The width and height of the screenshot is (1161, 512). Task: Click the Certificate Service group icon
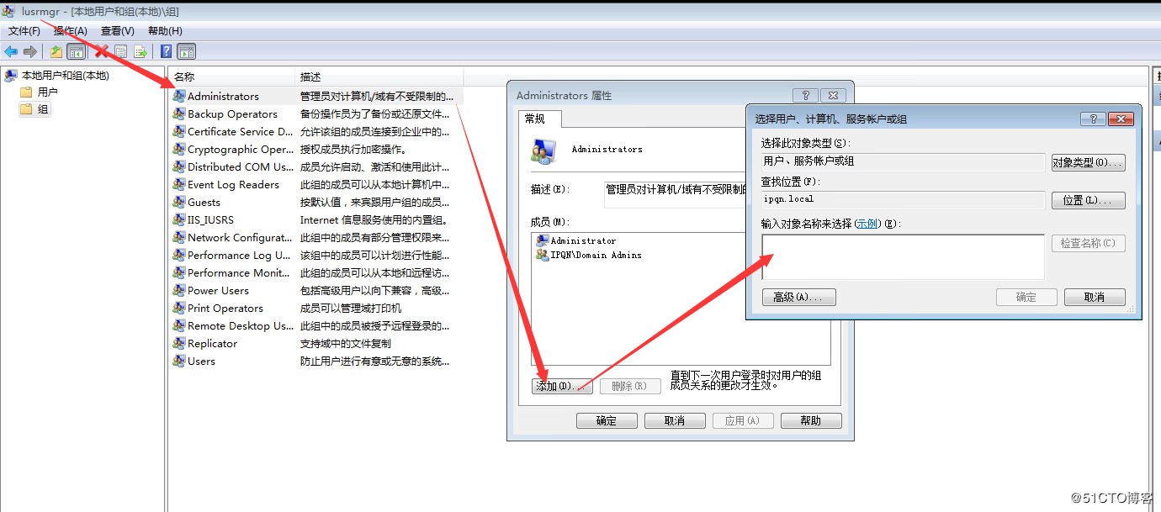(179, 131)
